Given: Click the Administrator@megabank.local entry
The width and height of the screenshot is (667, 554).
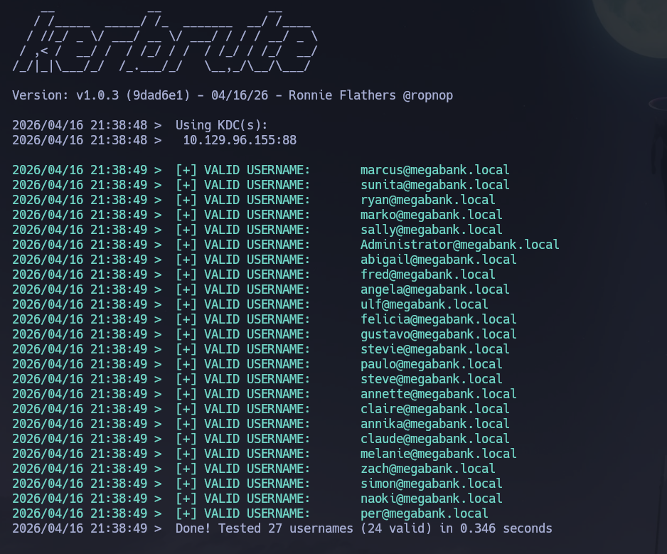Looking at the screenshot, I should point(458,244).
